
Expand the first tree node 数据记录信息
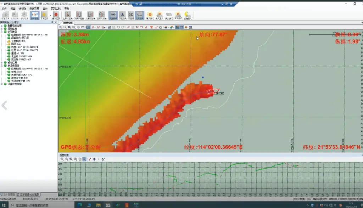(x=2, y=26)
